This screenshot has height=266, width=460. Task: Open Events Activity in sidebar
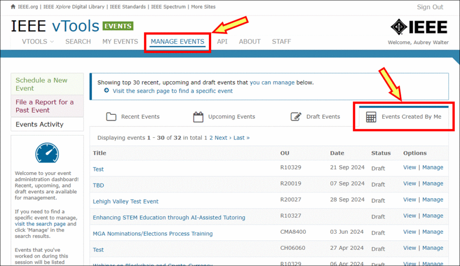point(47,124)
